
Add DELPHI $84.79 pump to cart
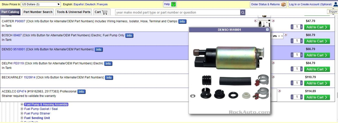pos(317,69)
